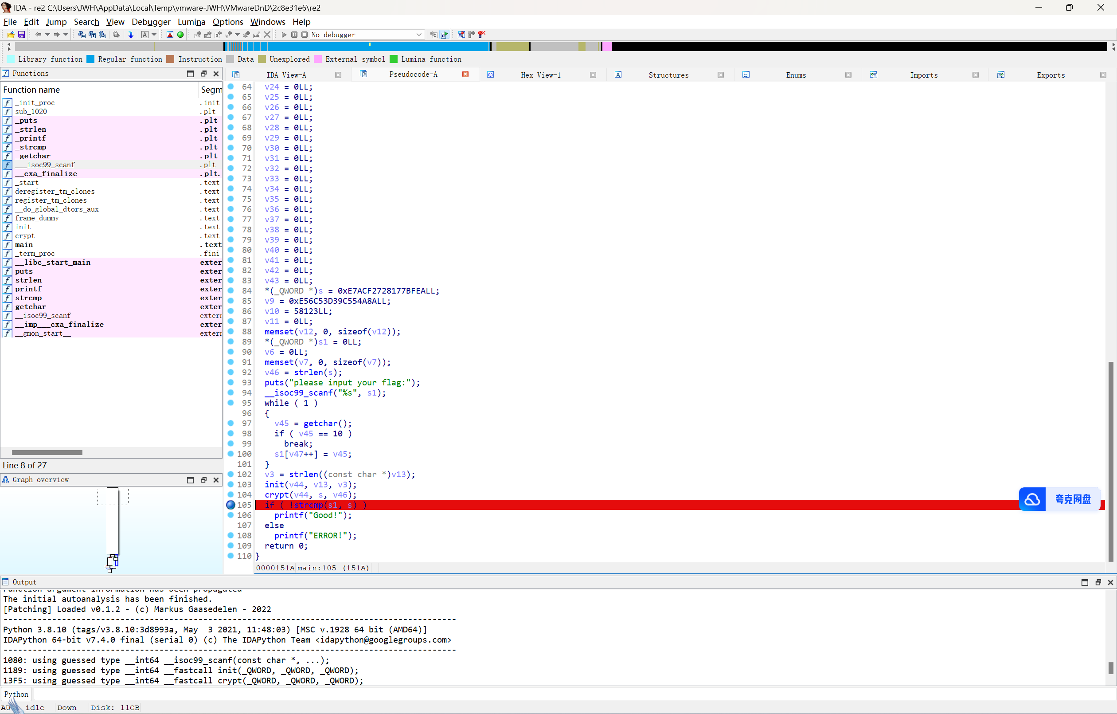Search byte sequence binoculars icon
Viewport: 1117px width, 714px height.
(x=102, y=35)
